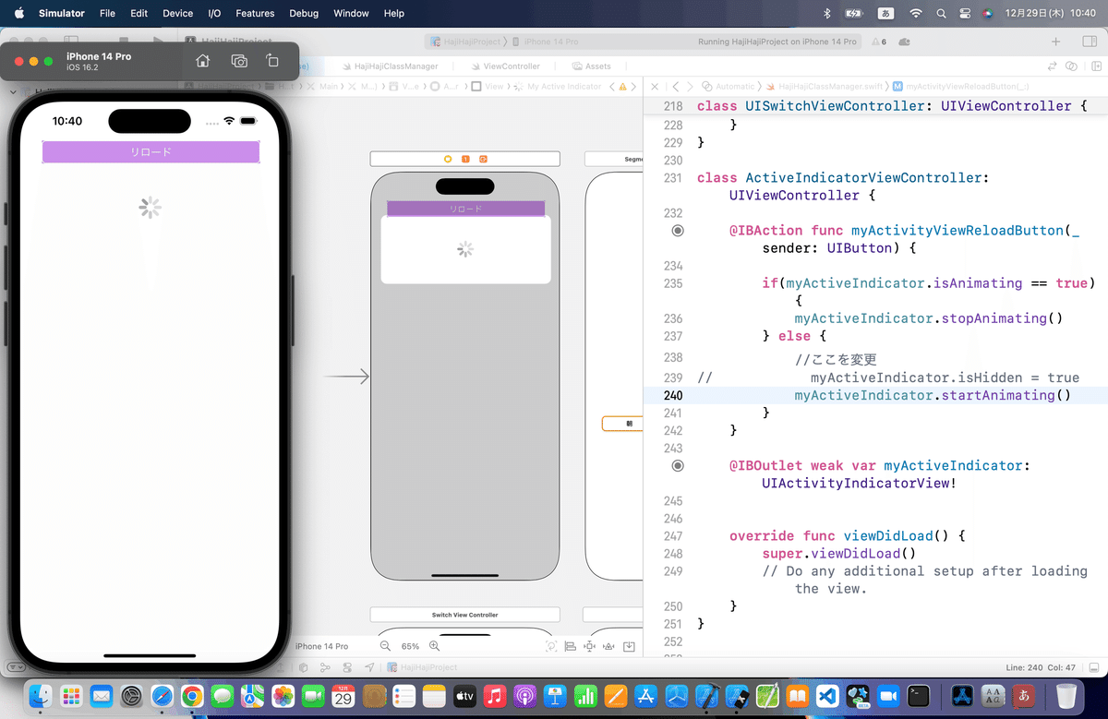
Task: Select the Switch View Controller scene title
Action: tap(465, 615)
